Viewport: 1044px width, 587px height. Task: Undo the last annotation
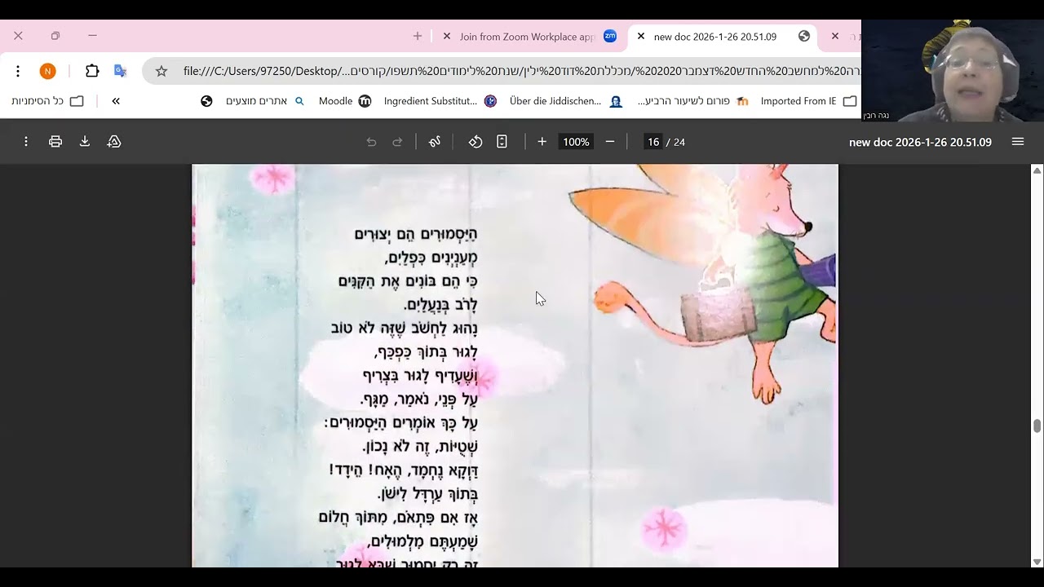tap(371, 142)
